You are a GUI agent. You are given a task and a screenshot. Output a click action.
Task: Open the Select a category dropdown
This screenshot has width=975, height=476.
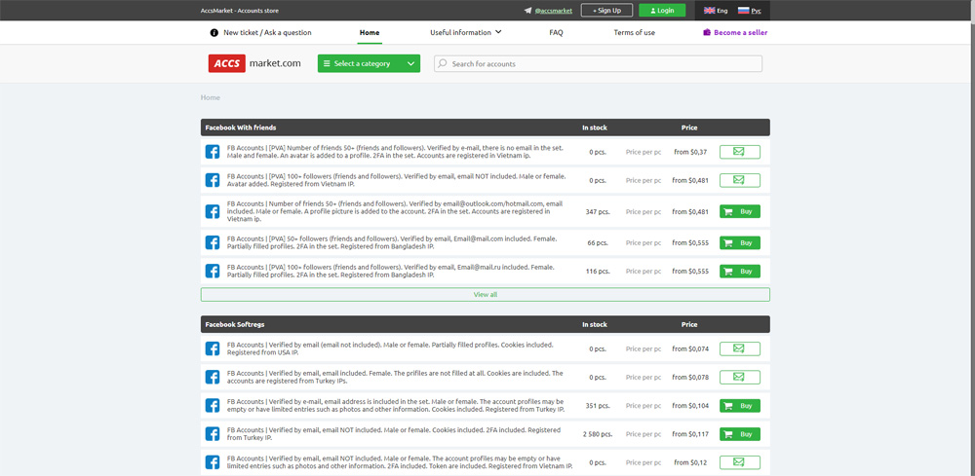[x=369, y=64]
